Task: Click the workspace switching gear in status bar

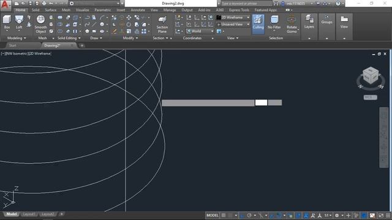Action: (x=337, y=215)
